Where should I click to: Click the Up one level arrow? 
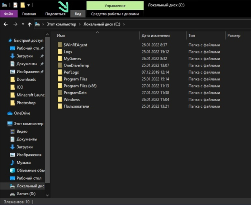[x=29, y=24]
